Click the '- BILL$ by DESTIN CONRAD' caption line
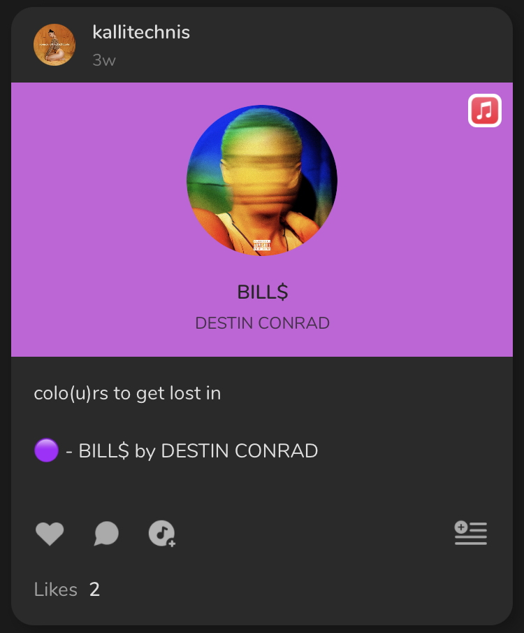The width and height of the screenshot is (524, 633). 191,451
